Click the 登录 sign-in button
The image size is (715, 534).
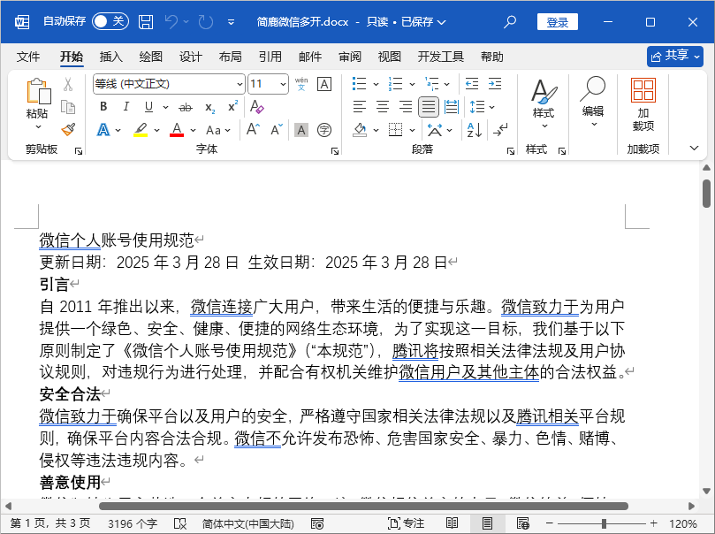coord(557,20)
